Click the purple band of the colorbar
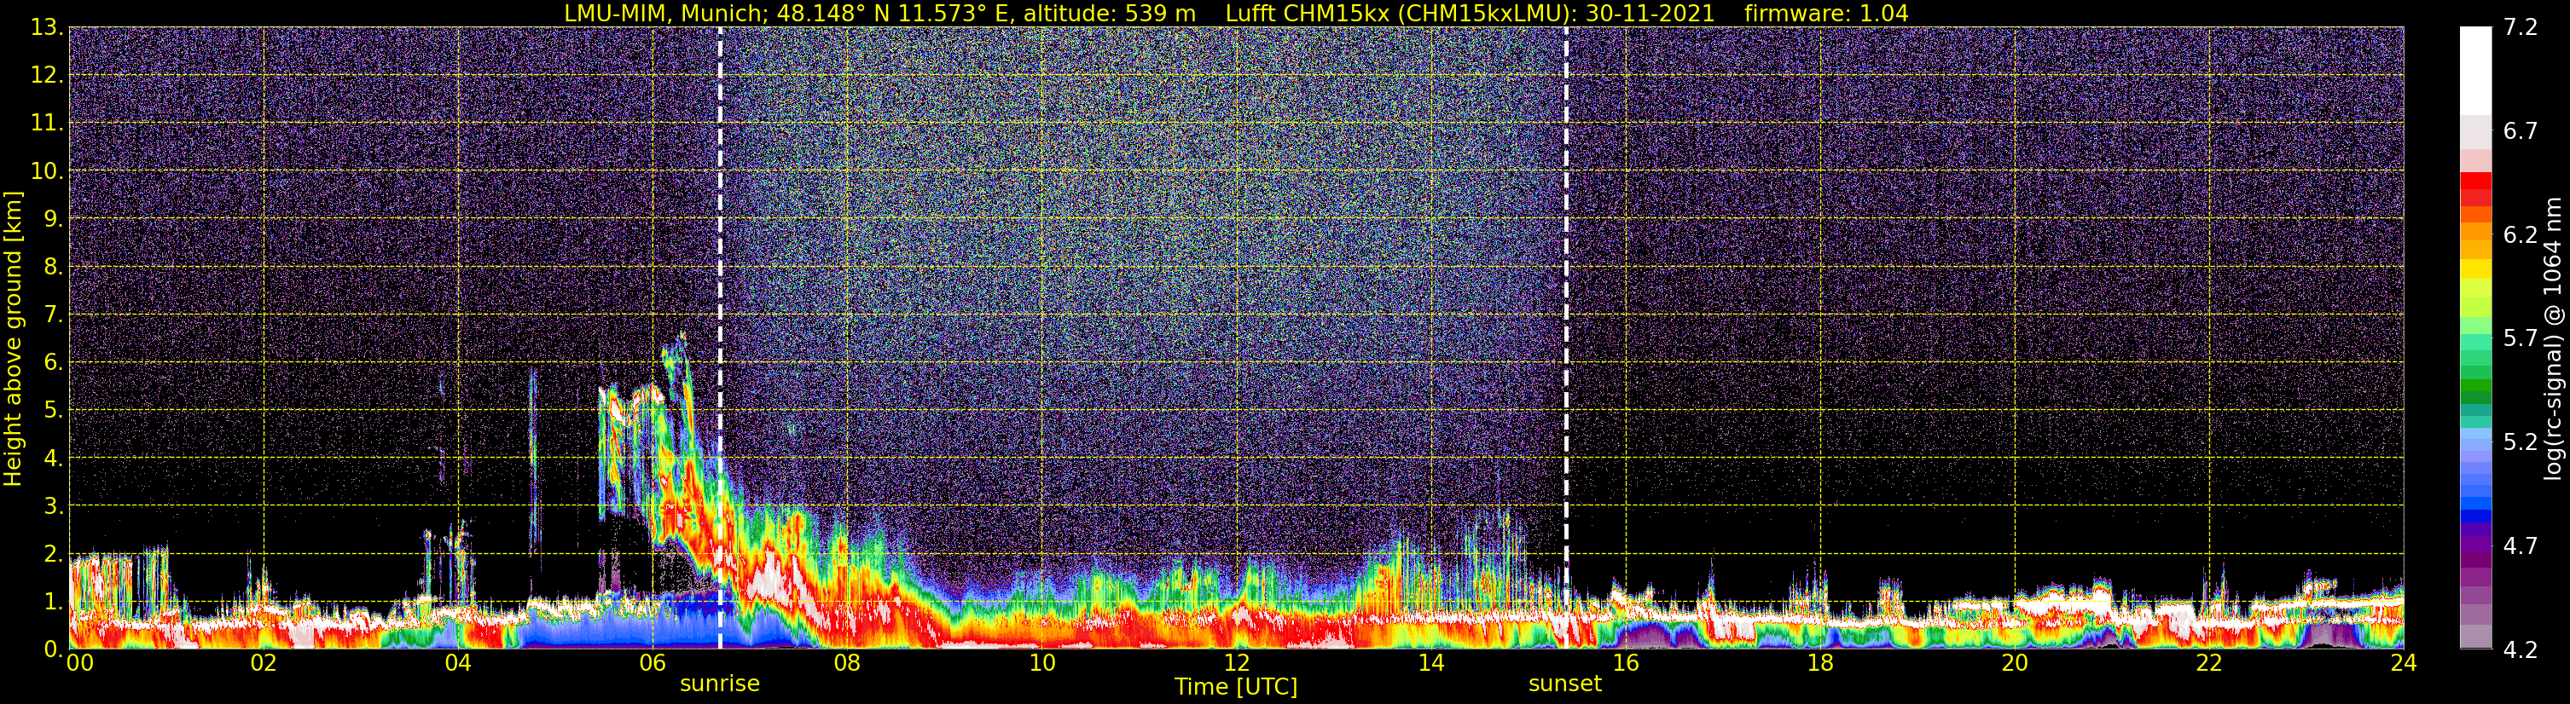The width and height of the screenshot is (2570, 704). [x=2475, y=546]
